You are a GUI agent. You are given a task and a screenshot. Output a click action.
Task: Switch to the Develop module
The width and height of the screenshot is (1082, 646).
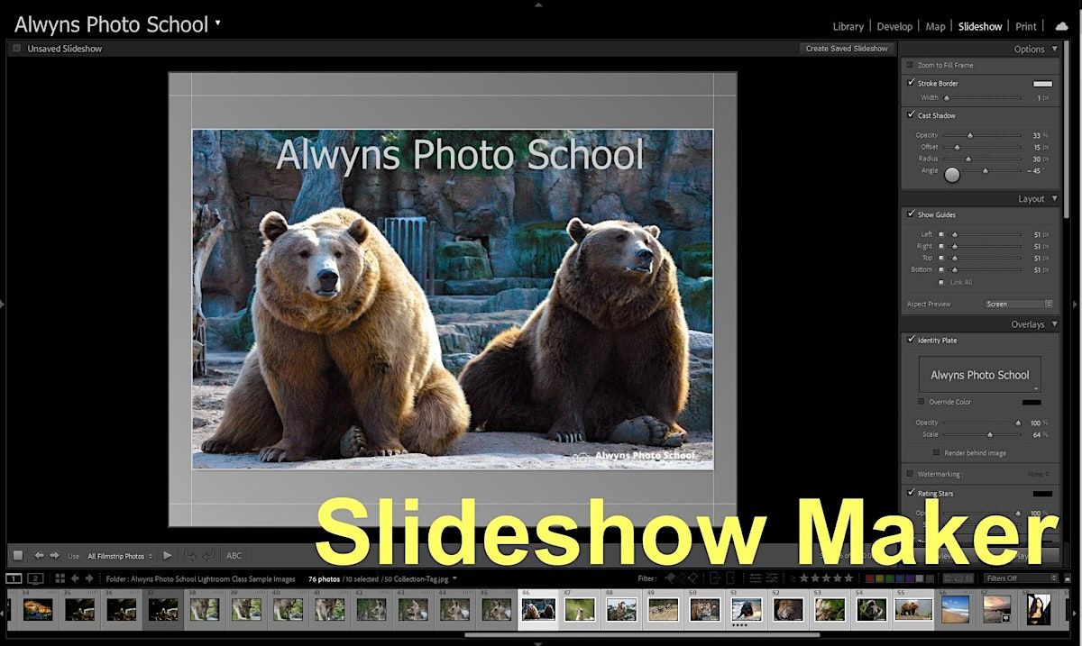[x=894, y=27]
